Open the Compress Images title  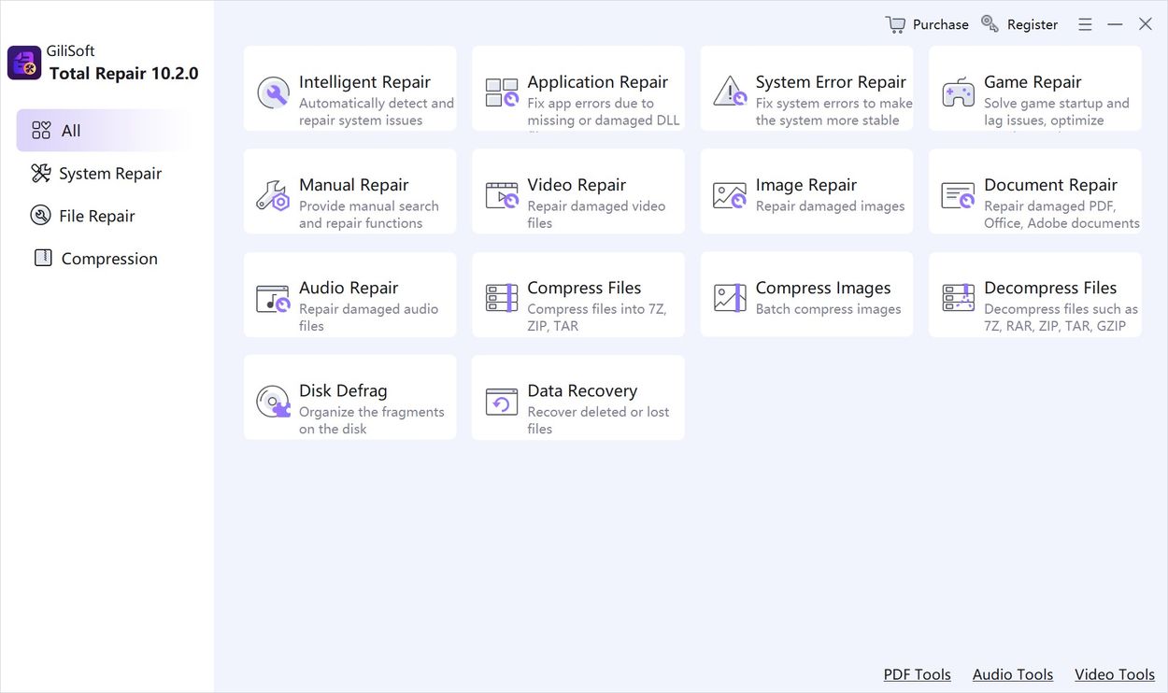(823, 288)
